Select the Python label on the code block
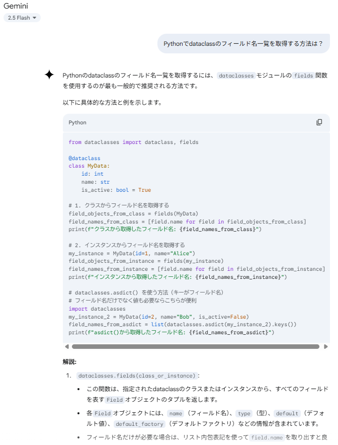This screenshot has width=338, height=445. [x=76, y=122]
